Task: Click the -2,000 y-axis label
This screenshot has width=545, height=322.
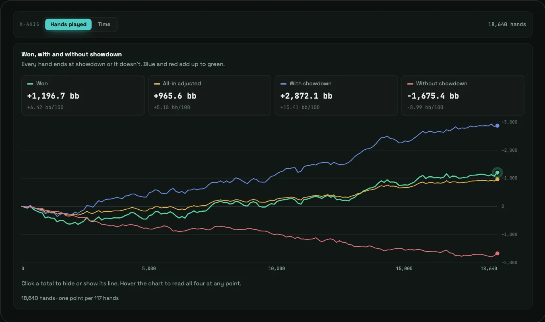Action: [509, 262]
